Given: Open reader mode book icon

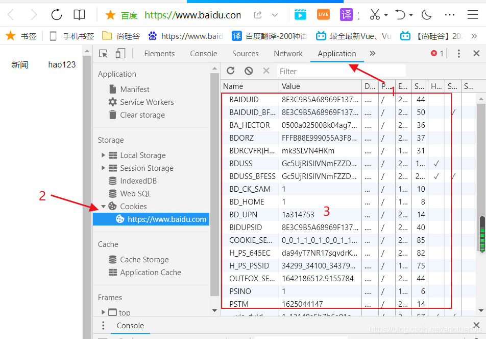Looking at the screenshot, I should coord(79,15).
